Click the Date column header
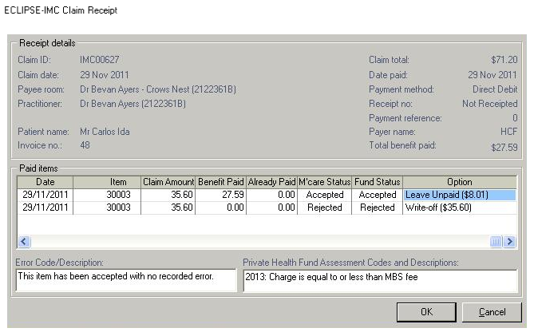 (x=45, y=182)
